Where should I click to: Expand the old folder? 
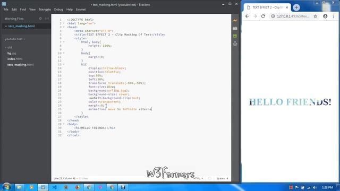[8, 47]
